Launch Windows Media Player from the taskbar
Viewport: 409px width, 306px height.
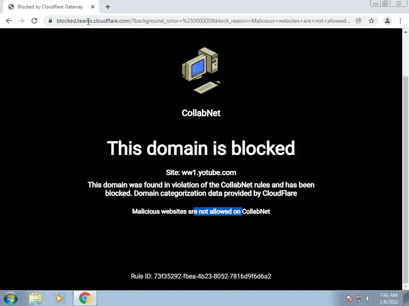pos(60,298)
